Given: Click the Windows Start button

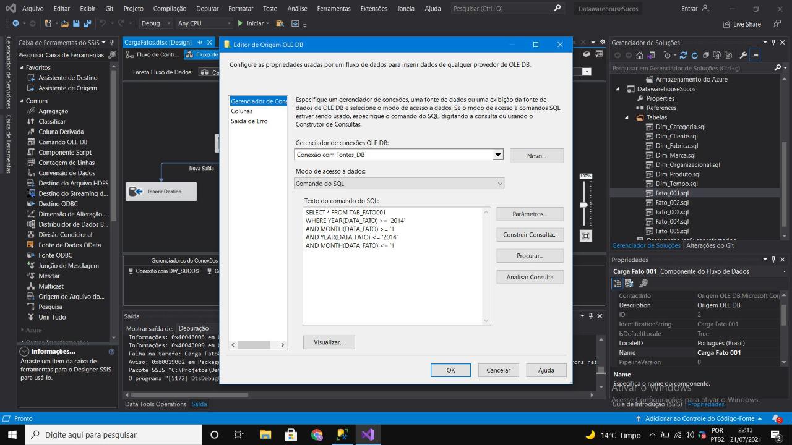Looking at the screenshot, I should click(12, 434).
